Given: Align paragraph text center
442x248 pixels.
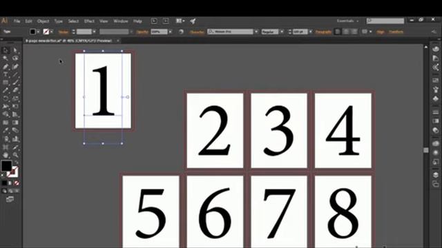Looking at the screenshot, I should tap(346, 32).
